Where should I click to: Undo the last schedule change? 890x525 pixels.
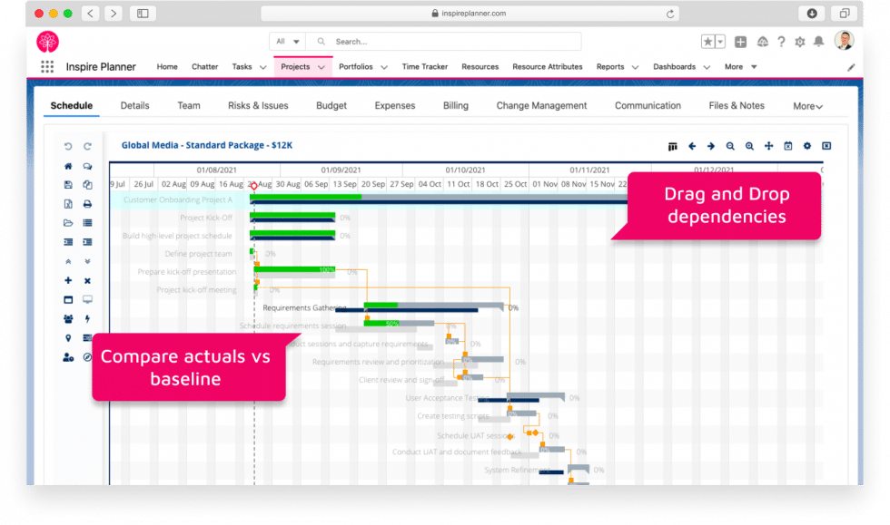click(x=67, y=145)
